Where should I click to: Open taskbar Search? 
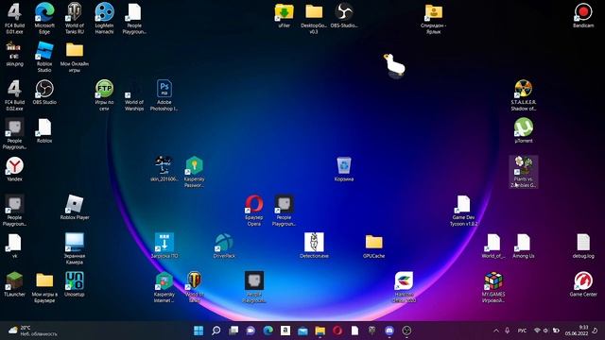[216, 331]
